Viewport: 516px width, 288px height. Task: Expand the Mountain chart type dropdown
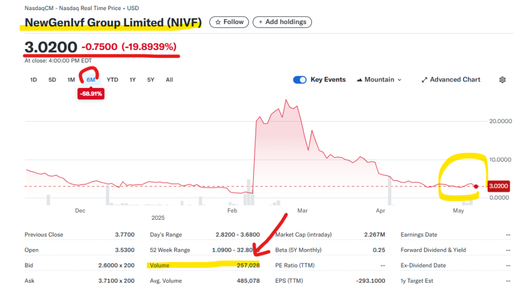pyautogui.click(x=379, y=80)
